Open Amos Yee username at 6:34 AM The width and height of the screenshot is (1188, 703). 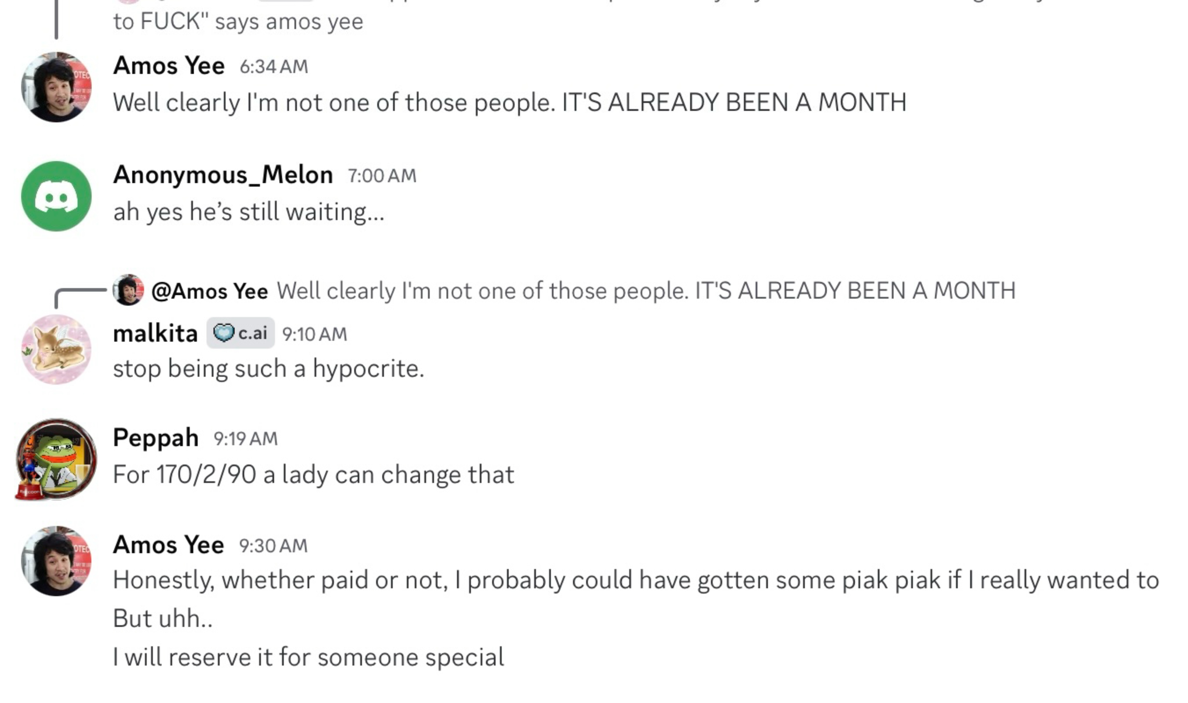(168, 65)
